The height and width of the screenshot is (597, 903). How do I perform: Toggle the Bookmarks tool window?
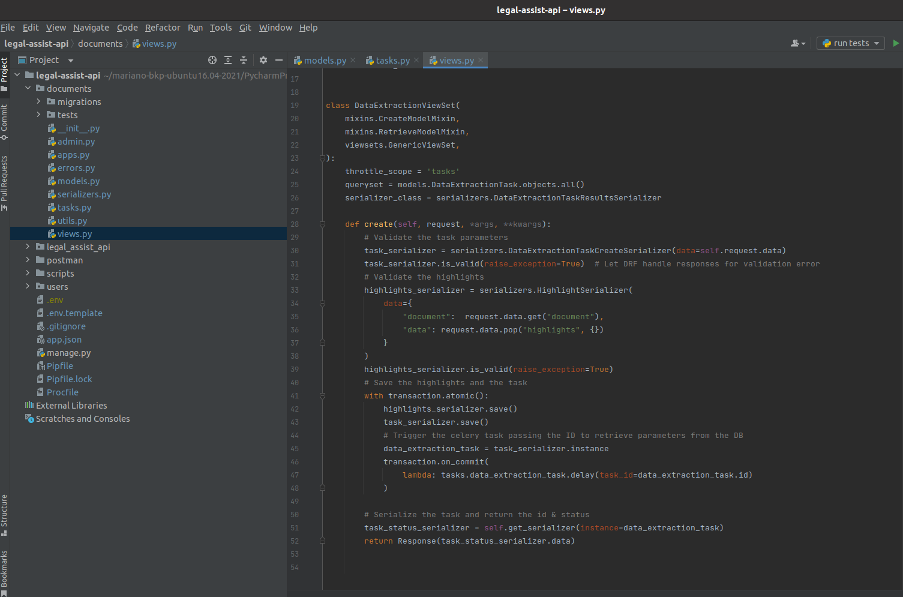click(4, 572)
